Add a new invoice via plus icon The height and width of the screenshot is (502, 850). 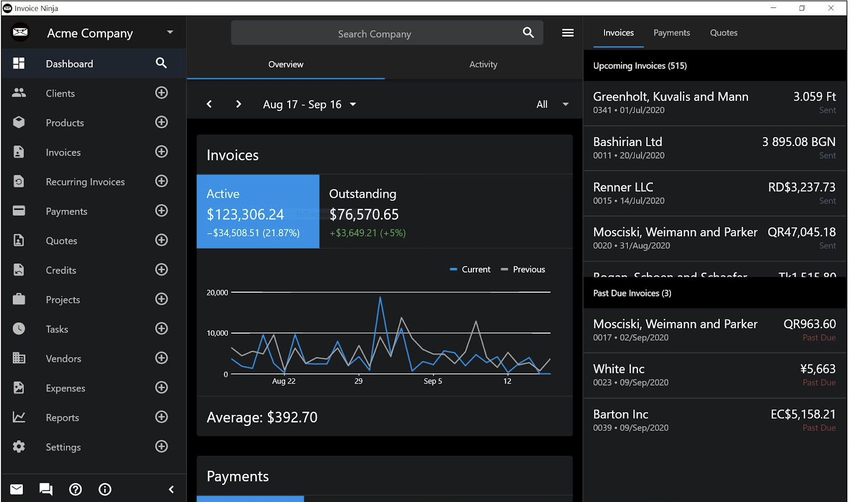point(161,152)
